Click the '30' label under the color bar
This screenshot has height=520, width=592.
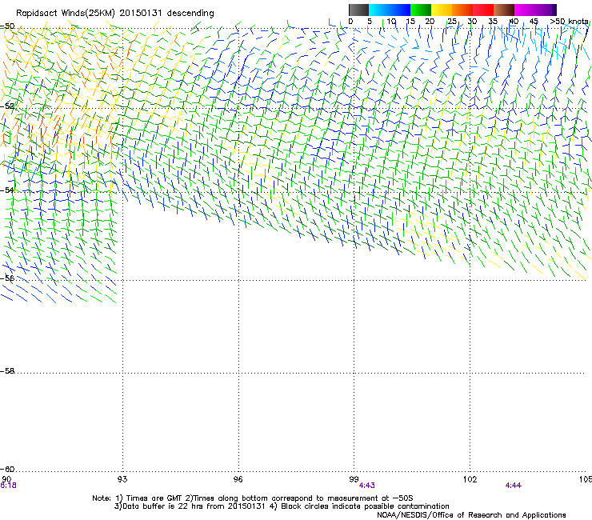[x=472, y=22]
